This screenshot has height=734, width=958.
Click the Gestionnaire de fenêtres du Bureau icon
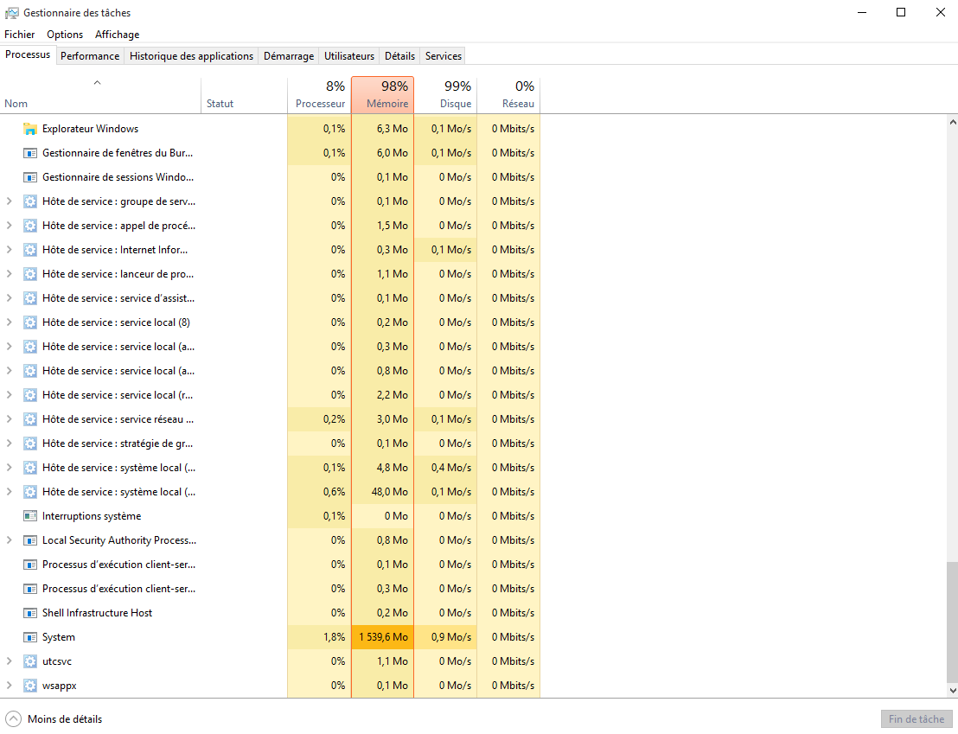(30, 153)
